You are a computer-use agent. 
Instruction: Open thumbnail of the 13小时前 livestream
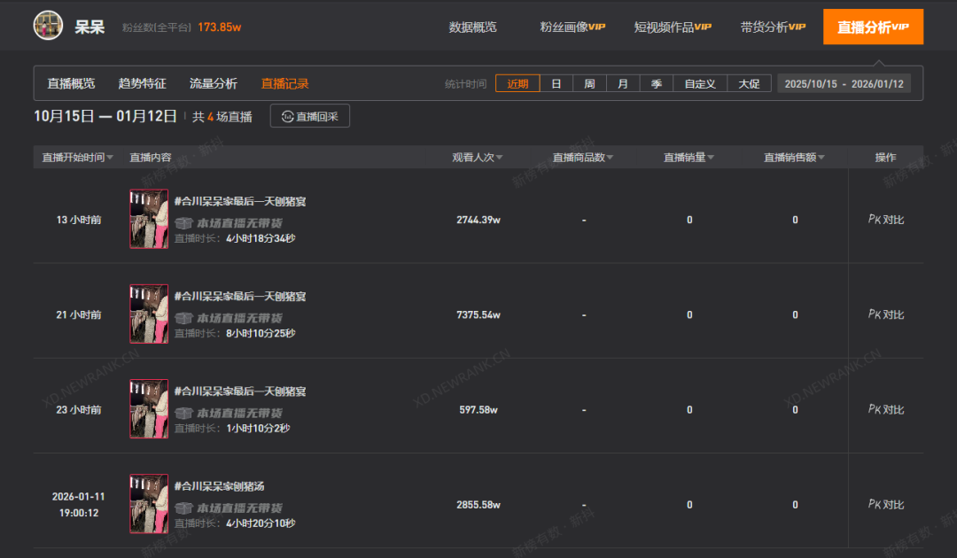click(x=148, y=219)
